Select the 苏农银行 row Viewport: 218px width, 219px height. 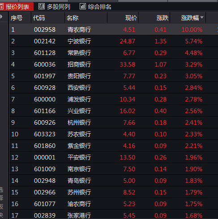[114, 134]
